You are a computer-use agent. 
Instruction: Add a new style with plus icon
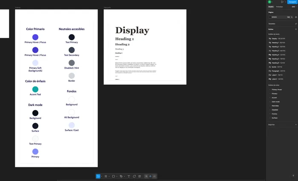pos(296,29)
